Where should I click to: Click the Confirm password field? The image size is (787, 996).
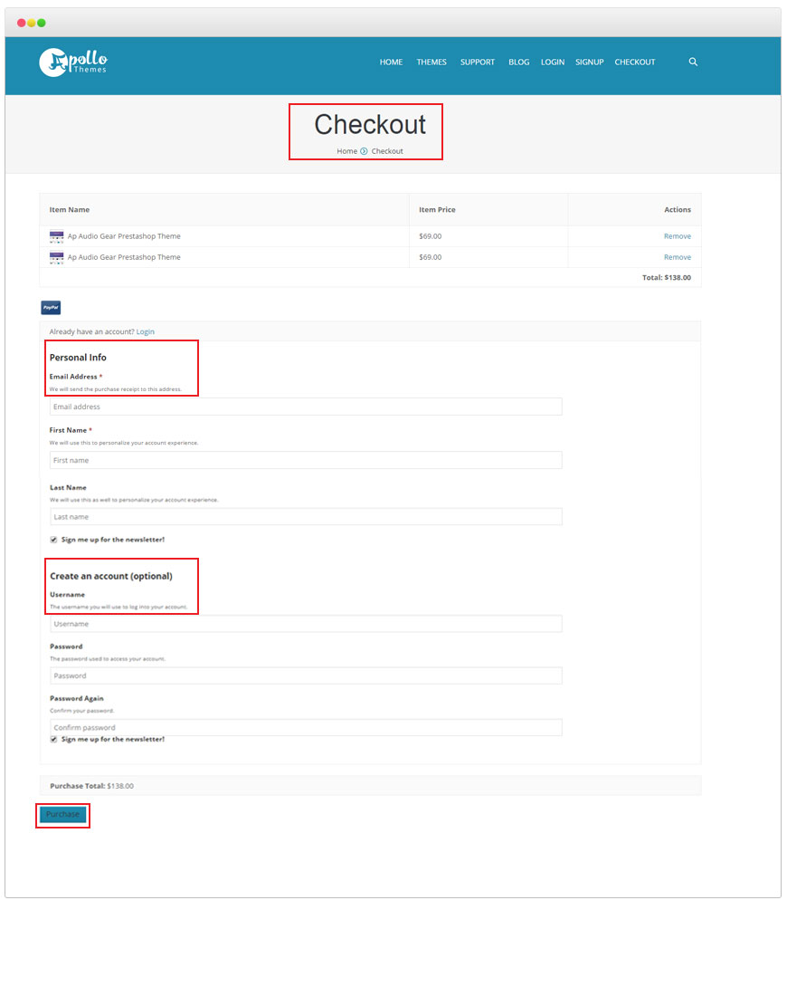pos(306,727)
